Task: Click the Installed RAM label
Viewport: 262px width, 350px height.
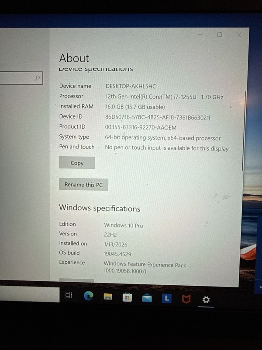Action: point(76,106)
